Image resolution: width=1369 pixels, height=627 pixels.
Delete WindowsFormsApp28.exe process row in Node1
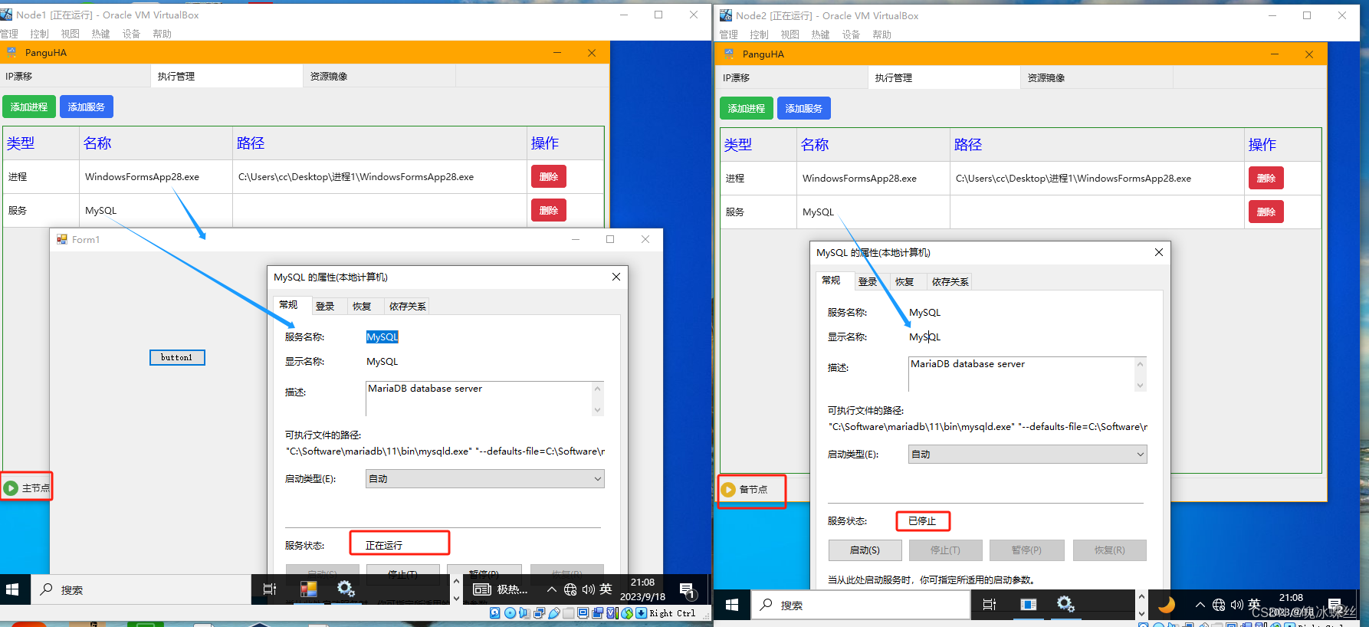[549, 176]
